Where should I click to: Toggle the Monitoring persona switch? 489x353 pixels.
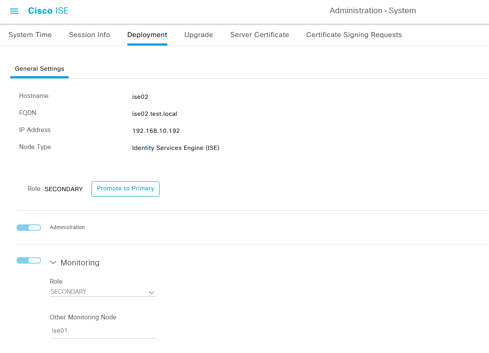[29, 260]
